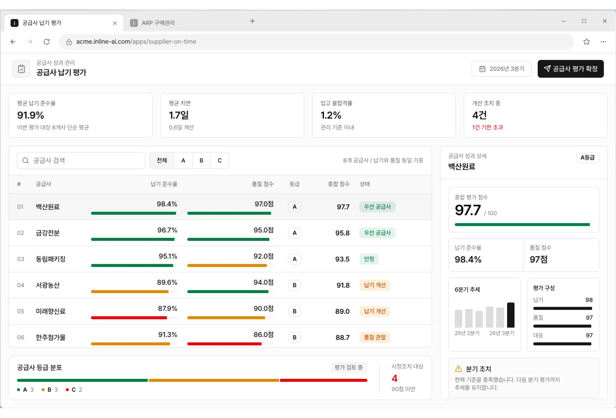This screenshot has width=616, height=418.
Task: Click the 우선 공급사 status badge for 금강전분
Action: point(377,233)
